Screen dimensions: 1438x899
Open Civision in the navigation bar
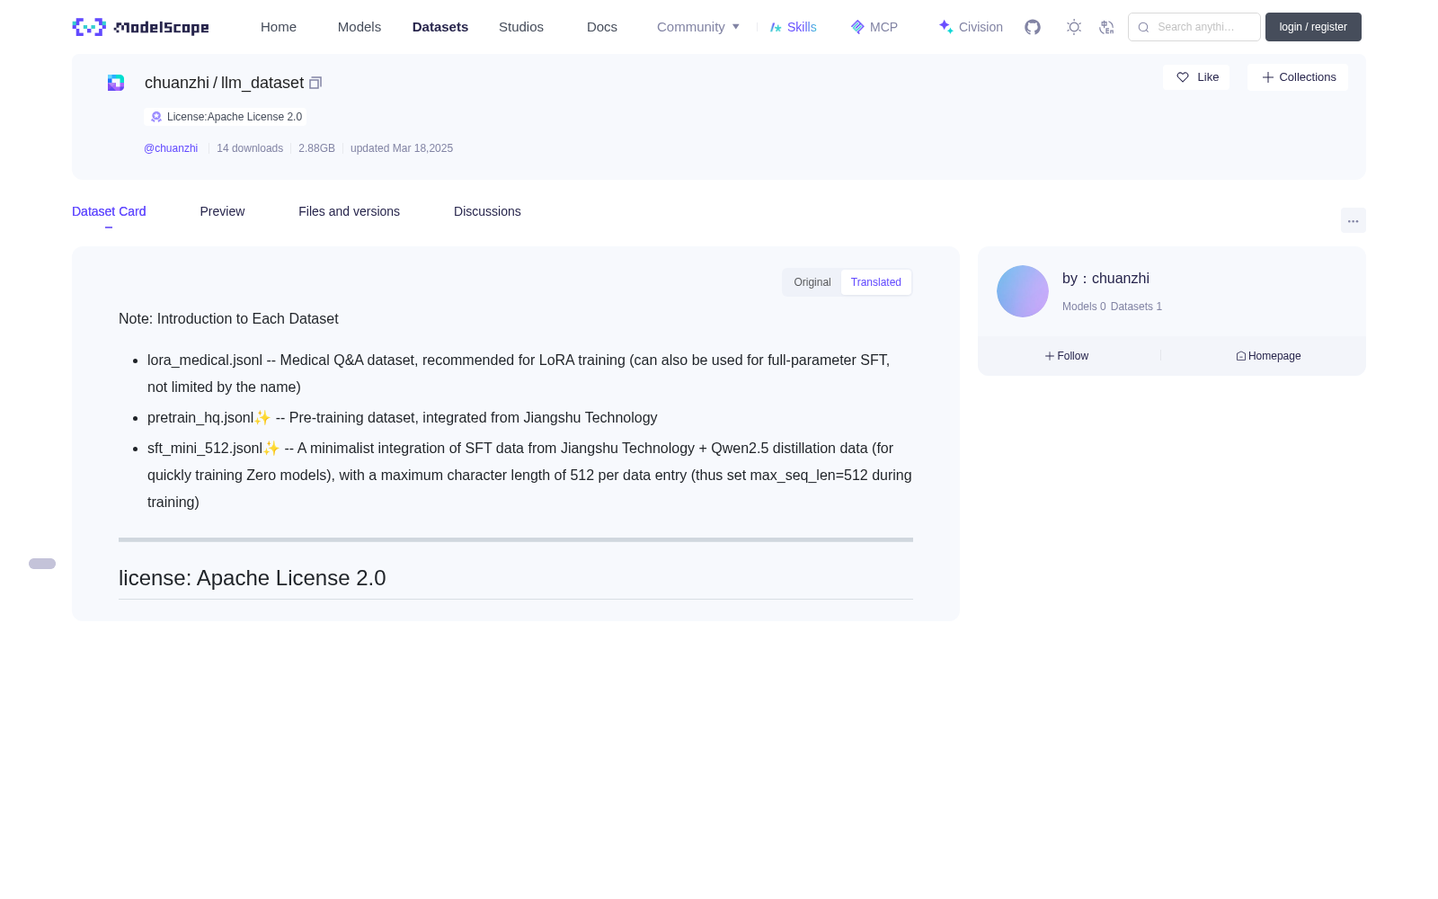(x=971, y=27)
